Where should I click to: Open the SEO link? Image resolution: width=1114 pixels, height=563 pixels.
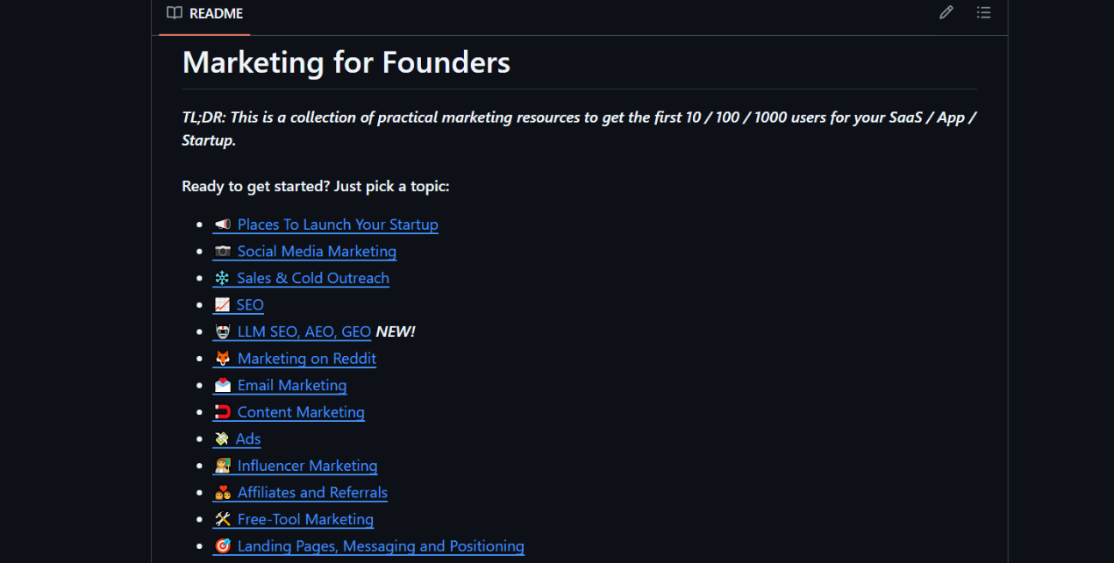pos(249,304)
